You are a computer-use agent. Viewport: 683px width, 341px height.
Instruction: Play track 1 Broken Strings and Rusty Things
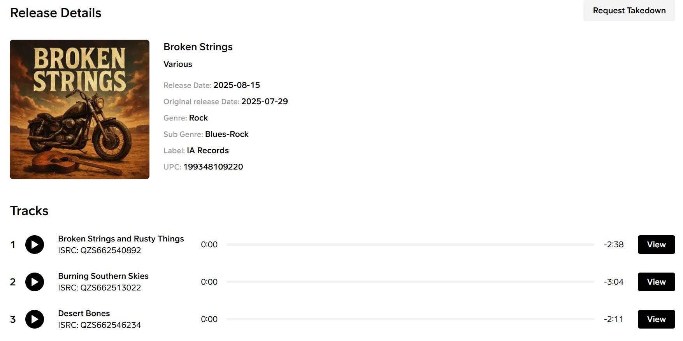(35, 245)
